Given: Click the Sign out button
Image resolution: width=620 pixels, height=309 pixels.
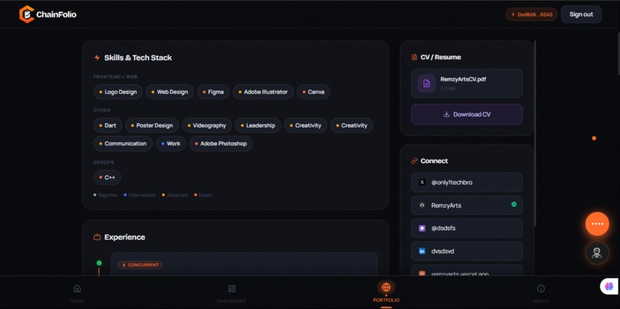Looking at the screenshot, I should (x=582, y=15).
